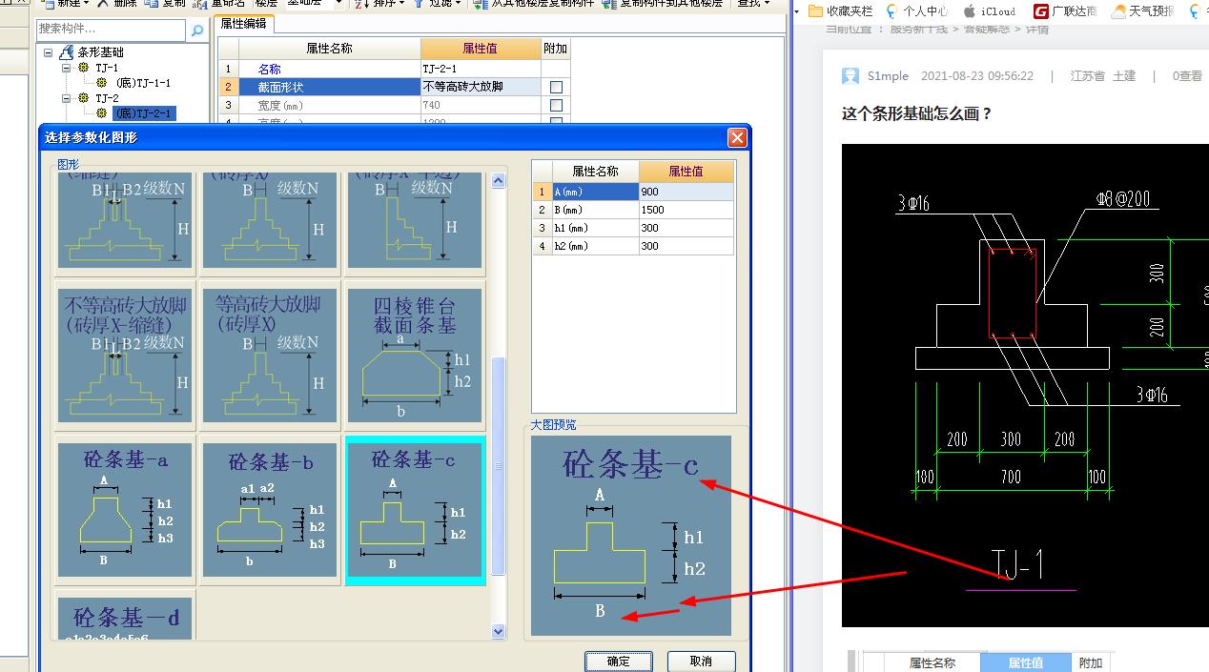Screen dimensions: 1209x672
Task: Open the iCloud apple bookmark
Action: click(x=969, y=11)
